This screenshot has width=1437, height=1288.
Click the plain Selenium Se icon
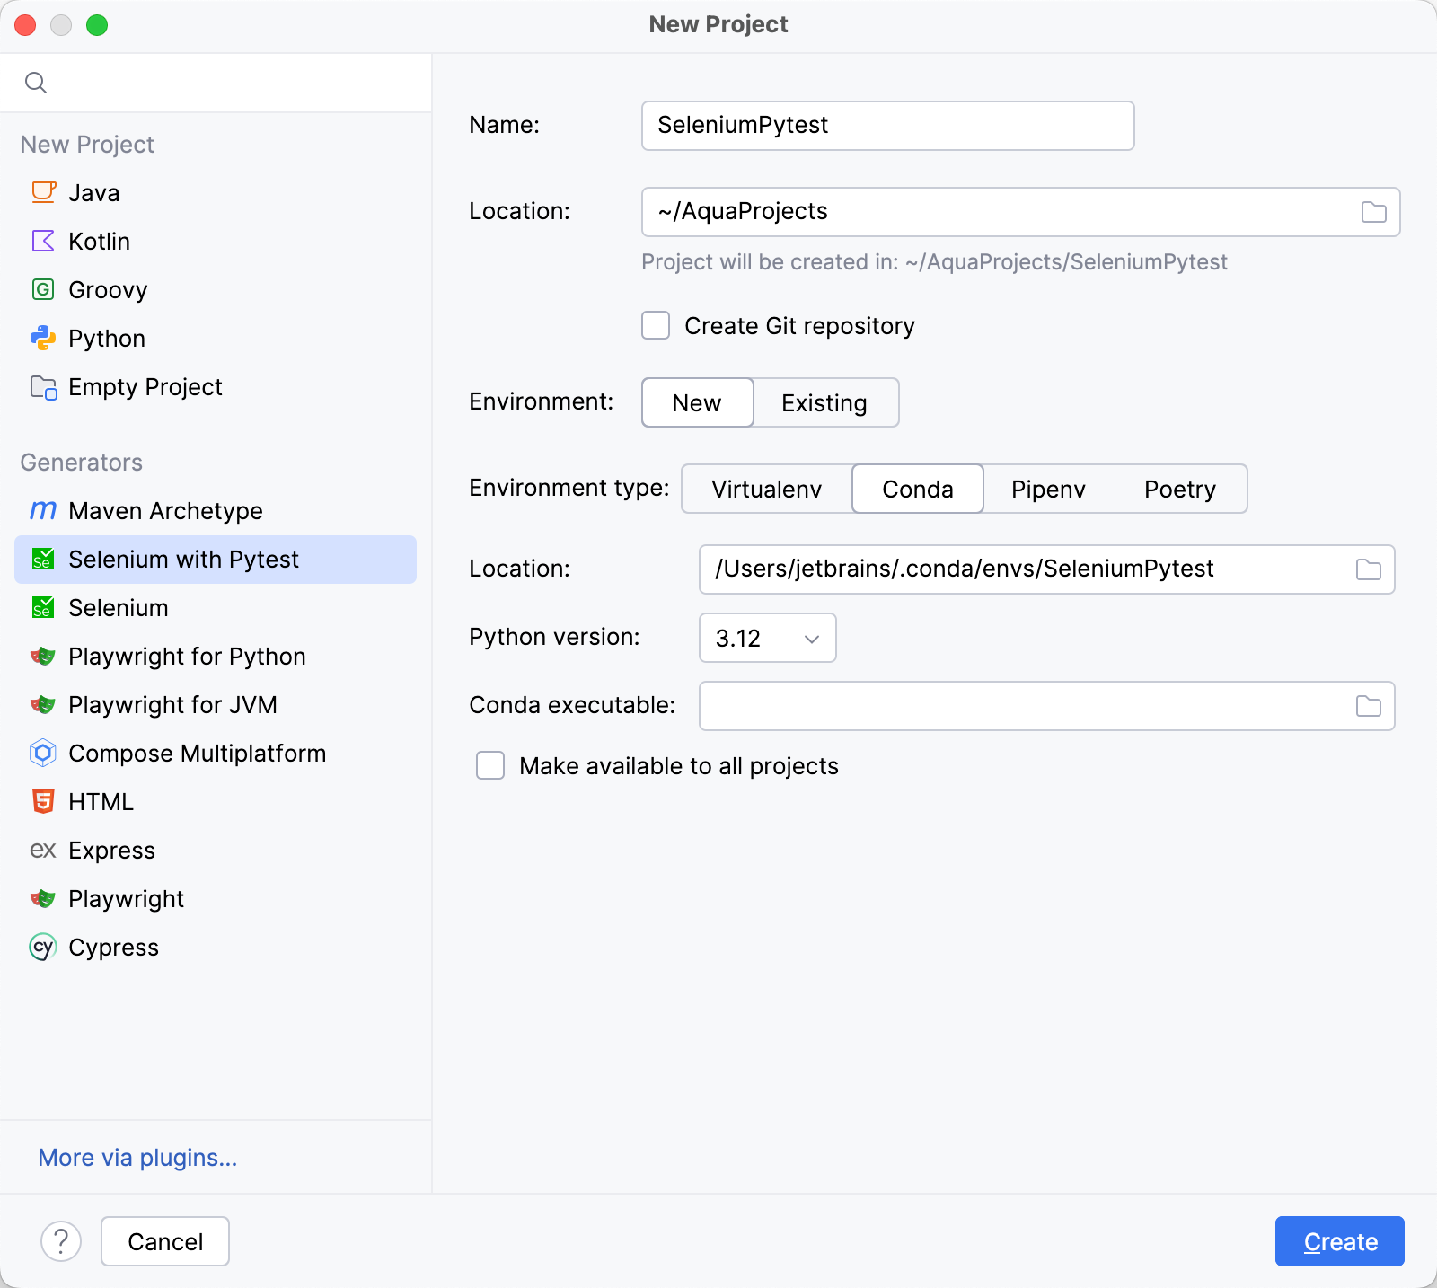[43, 607]
